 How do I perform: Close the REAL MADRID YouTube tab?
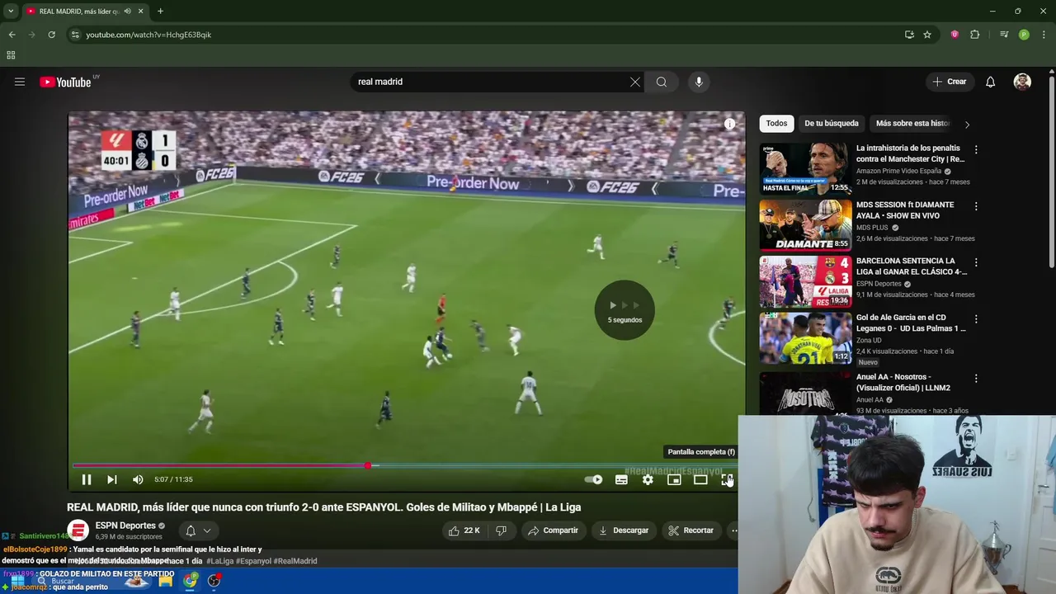point(141,12)
